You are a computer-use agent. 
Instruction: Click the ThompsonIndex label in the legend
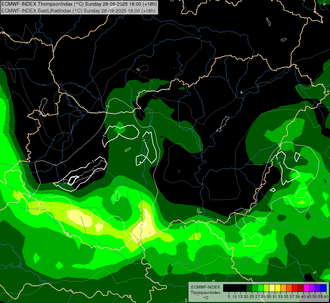click(x=206, y=293)
